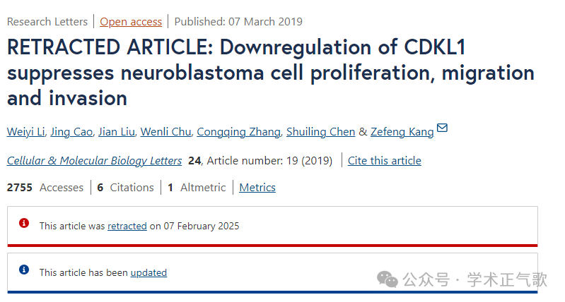Select author Jian Liu

pyautogui.click(x=117, y=132)
